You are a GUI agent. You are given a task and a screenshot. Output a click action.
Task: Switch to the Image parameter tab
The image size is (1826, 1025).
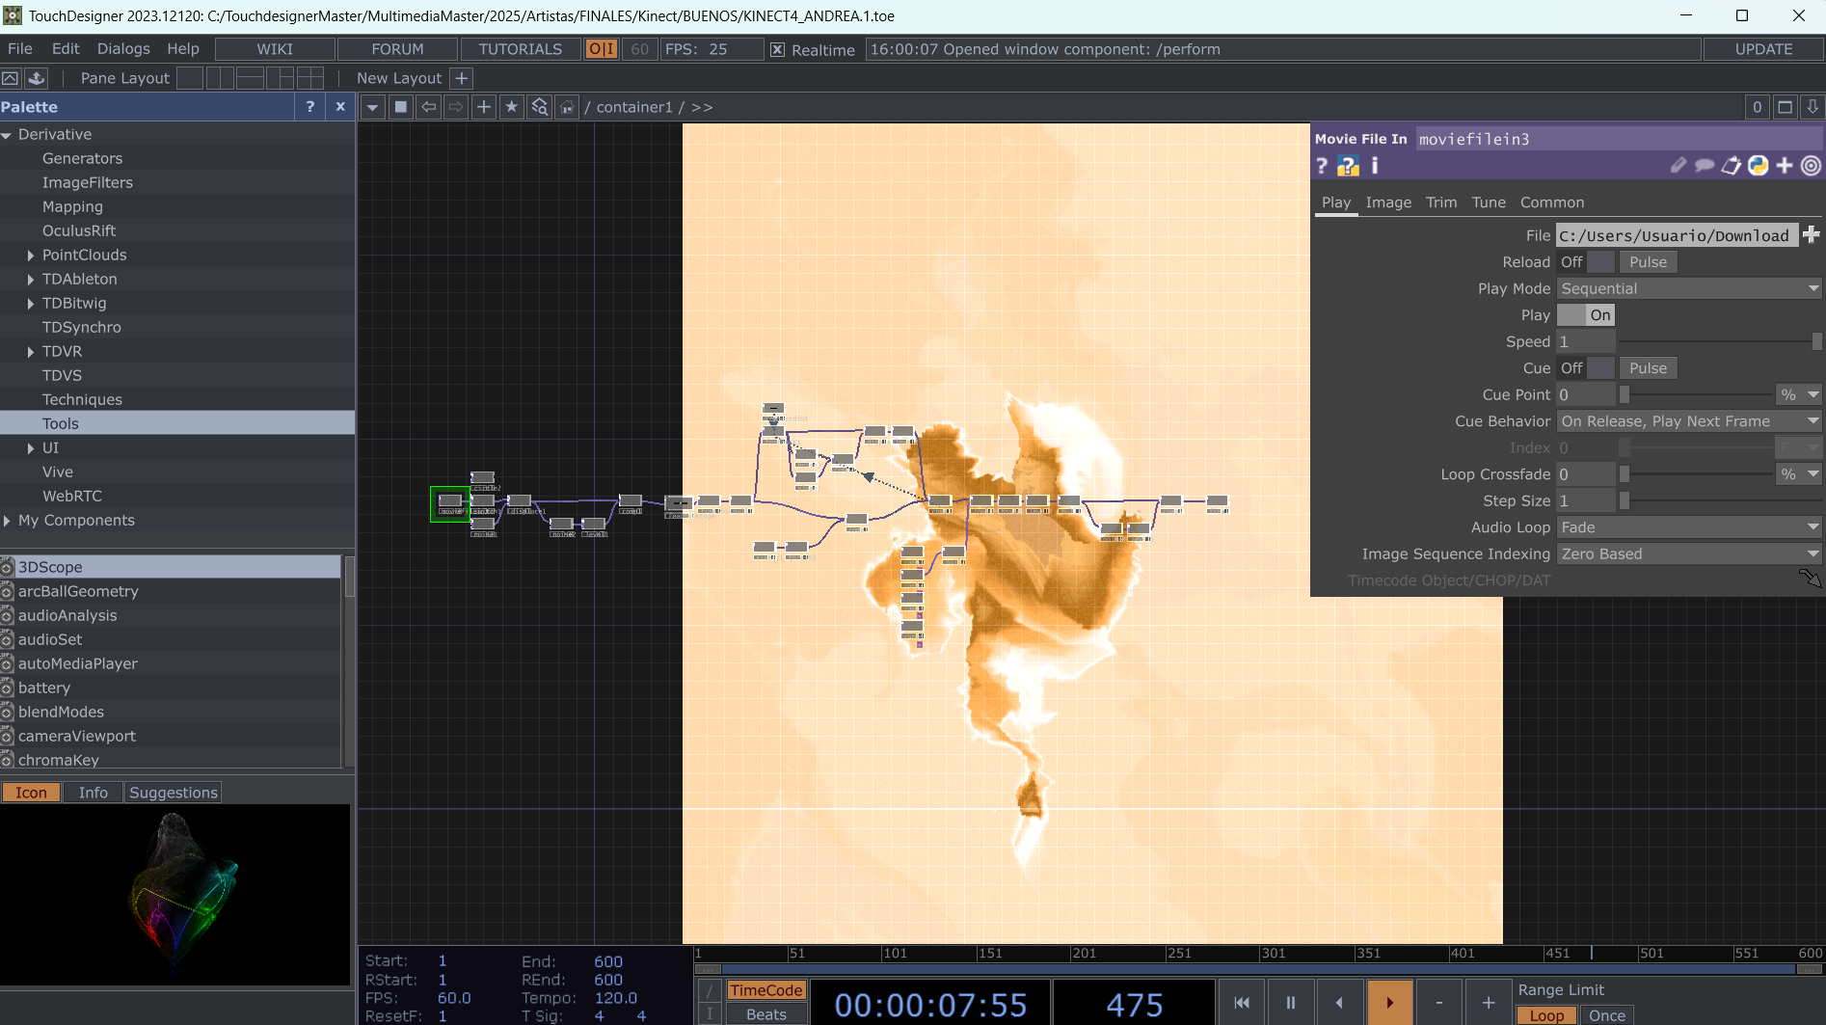tap(1388, 202)
